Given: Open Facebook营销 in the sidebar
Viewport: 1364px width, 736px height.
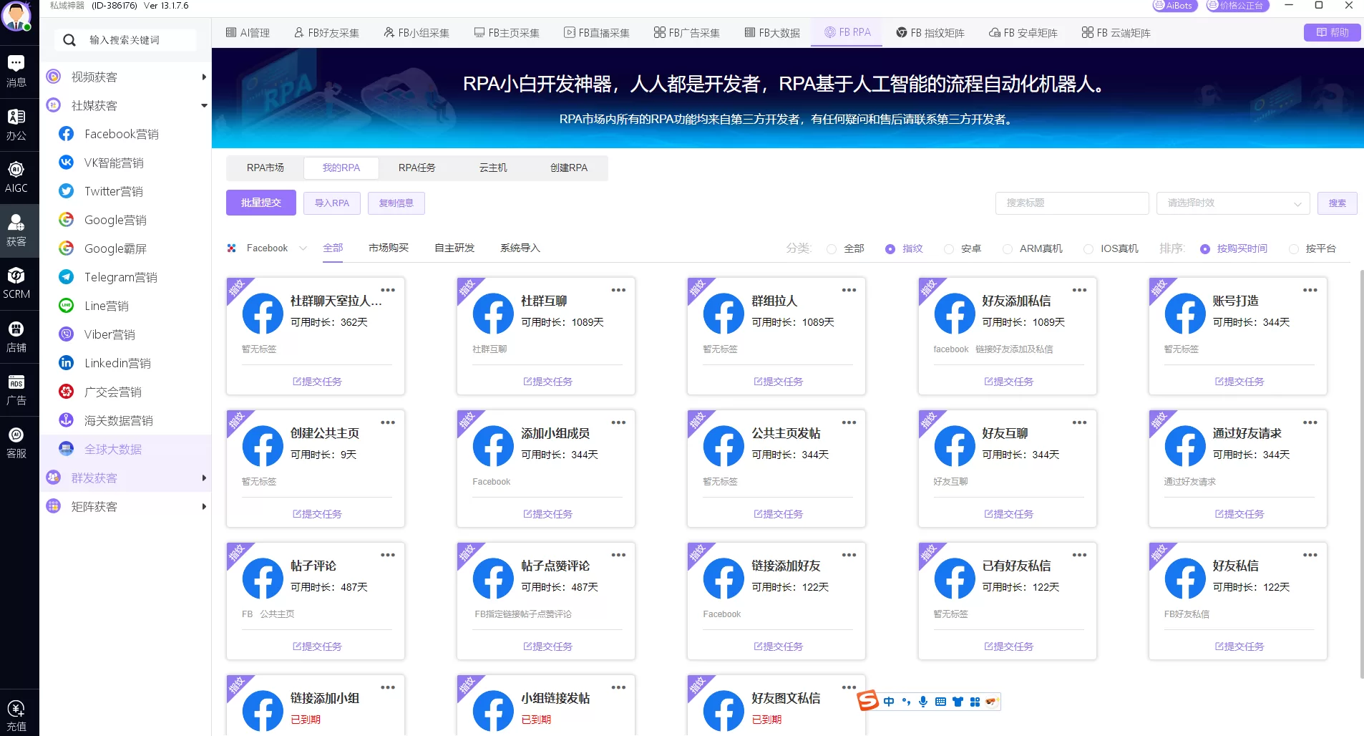Looking at the screenshot, I should tap(122, 134).
